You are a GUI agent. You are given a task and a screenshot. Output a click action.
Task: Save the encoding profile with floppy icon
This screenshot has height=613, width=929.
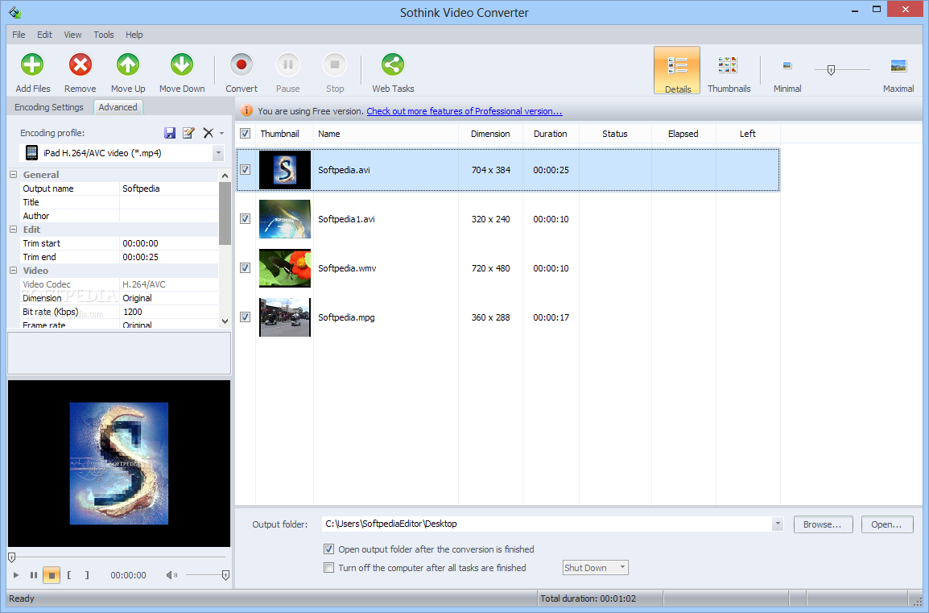coord(170,133)
